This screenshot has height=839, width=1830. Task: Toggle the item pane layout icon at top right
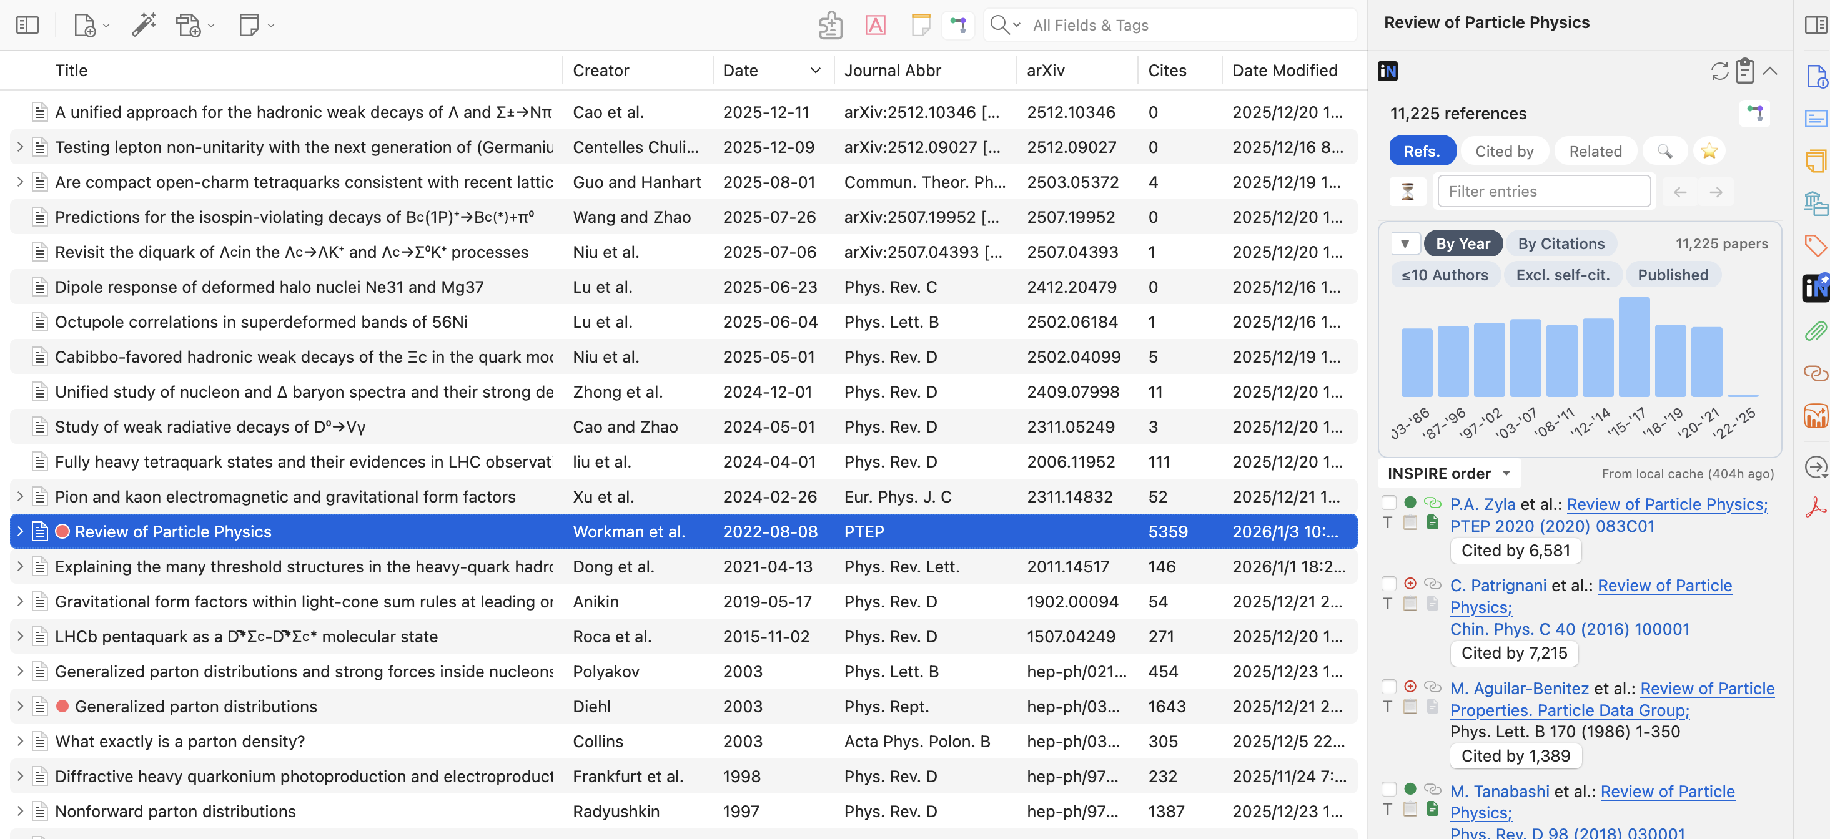(x=1815, y=26)
